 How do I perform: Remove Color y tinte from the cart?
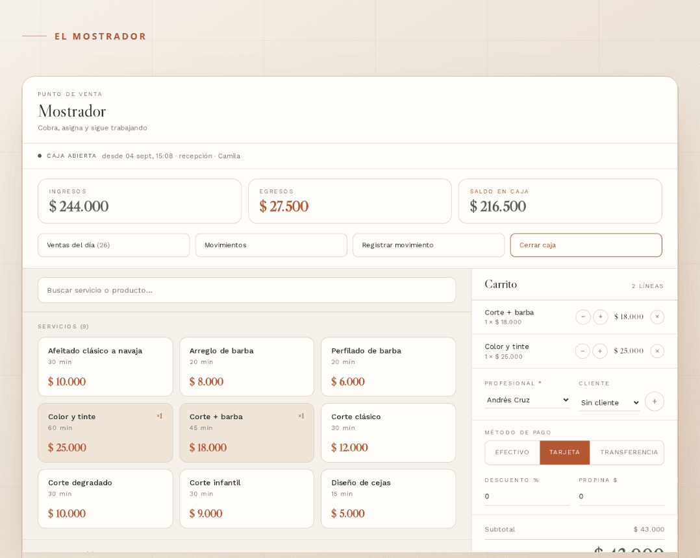coord(657,351)
